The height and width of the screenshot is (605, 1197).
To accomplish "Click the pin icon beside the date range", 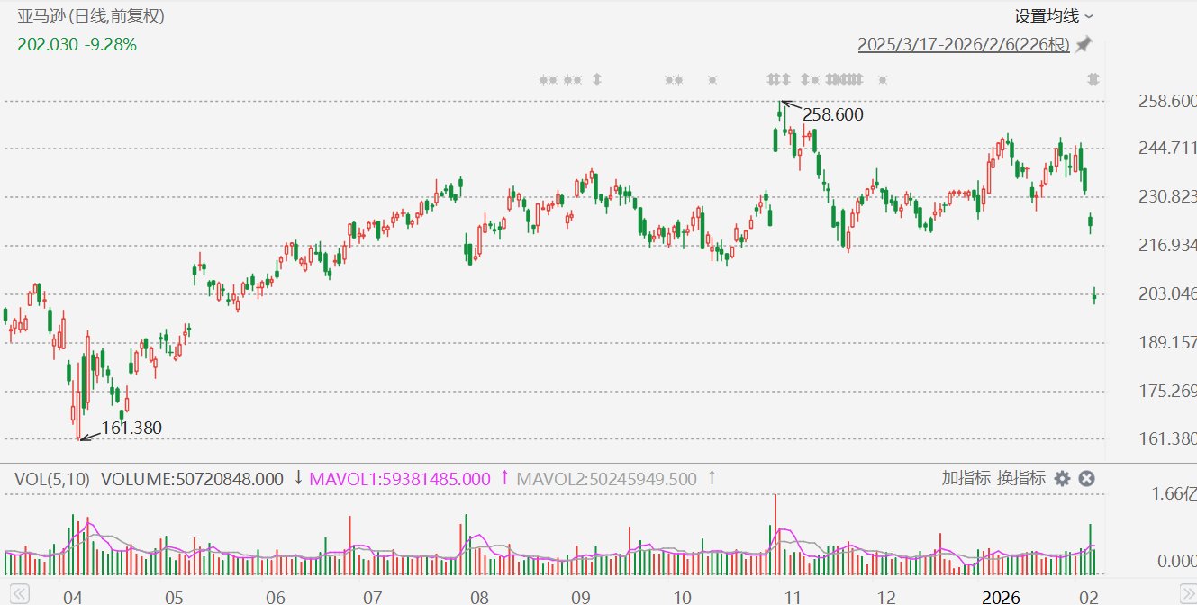I will (x=1084, y=44).
